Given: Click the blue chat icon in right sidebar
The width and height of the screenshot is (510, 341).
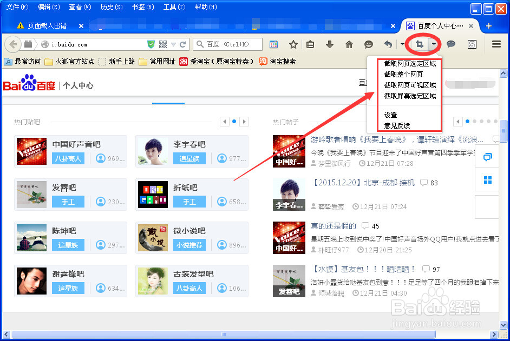Looking at the screenshot, I should point(488,157).
